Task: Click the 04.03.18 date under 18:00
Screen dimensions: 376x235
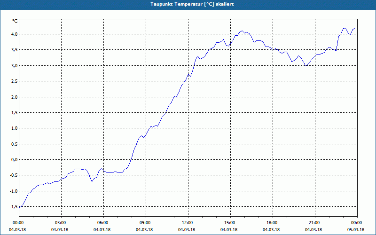Action: [x=271, y=230]
